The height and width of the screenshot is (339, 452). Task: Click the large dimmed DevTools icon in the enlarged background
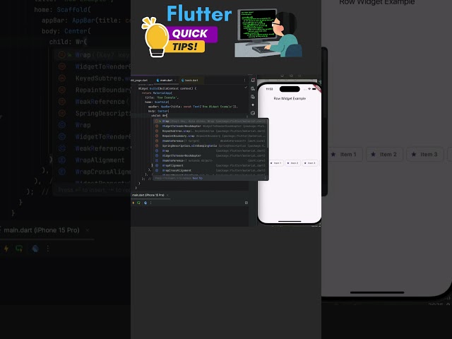(35, 249)
